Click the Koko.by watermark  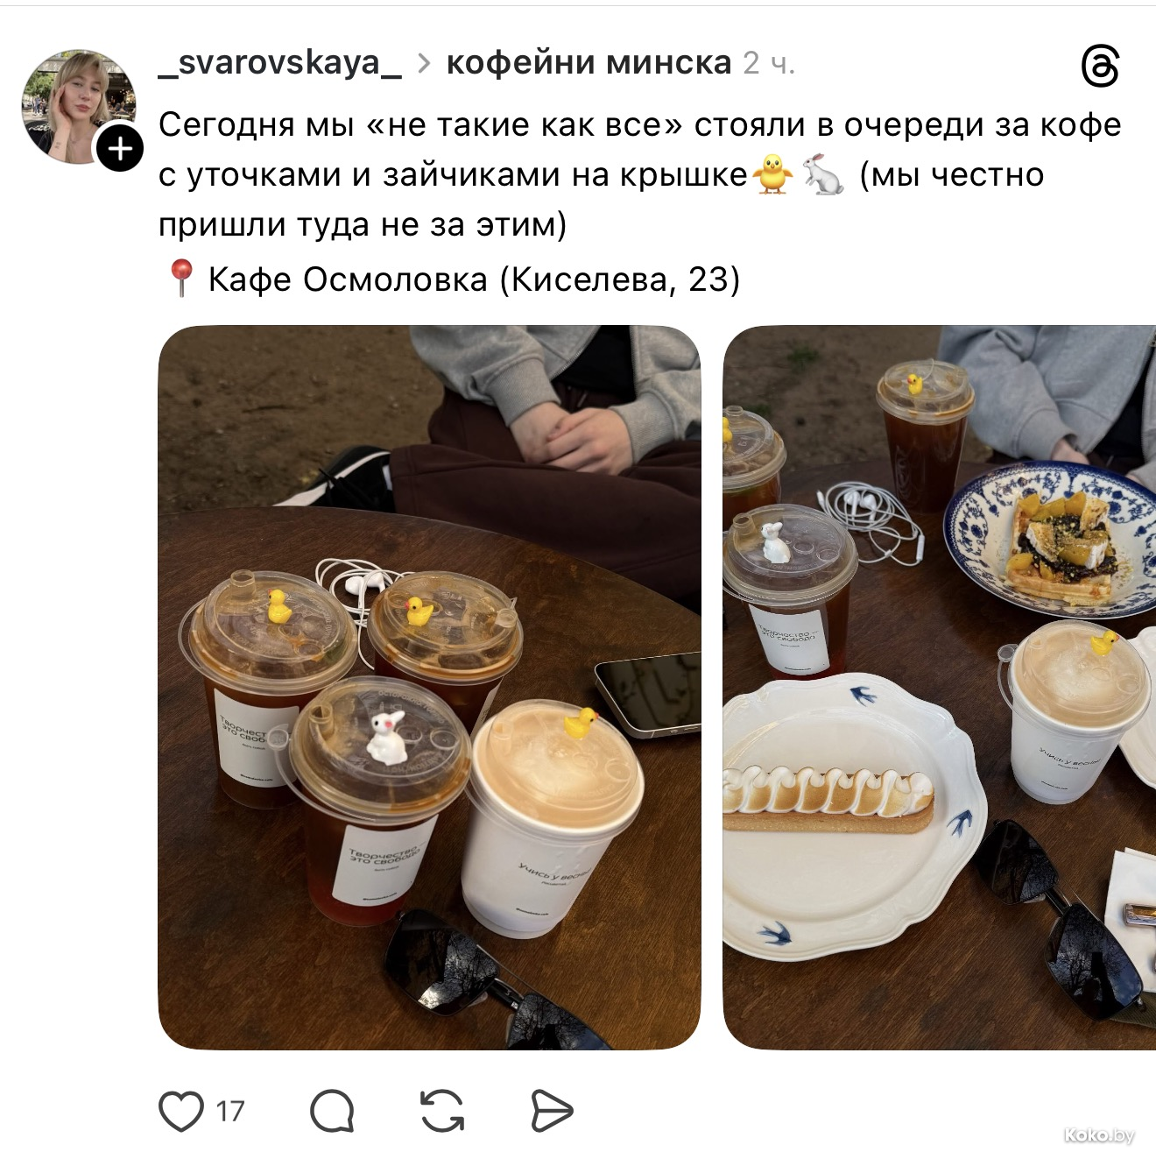[1099, 1135]
